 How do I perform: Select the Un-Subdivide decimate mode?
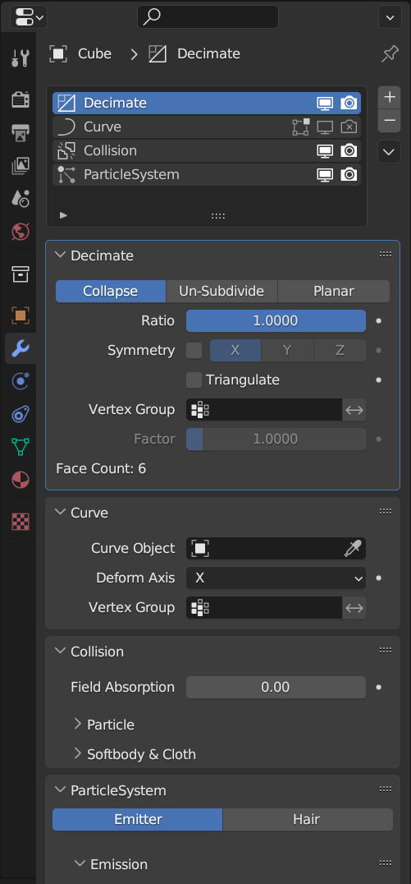point(221,292)
